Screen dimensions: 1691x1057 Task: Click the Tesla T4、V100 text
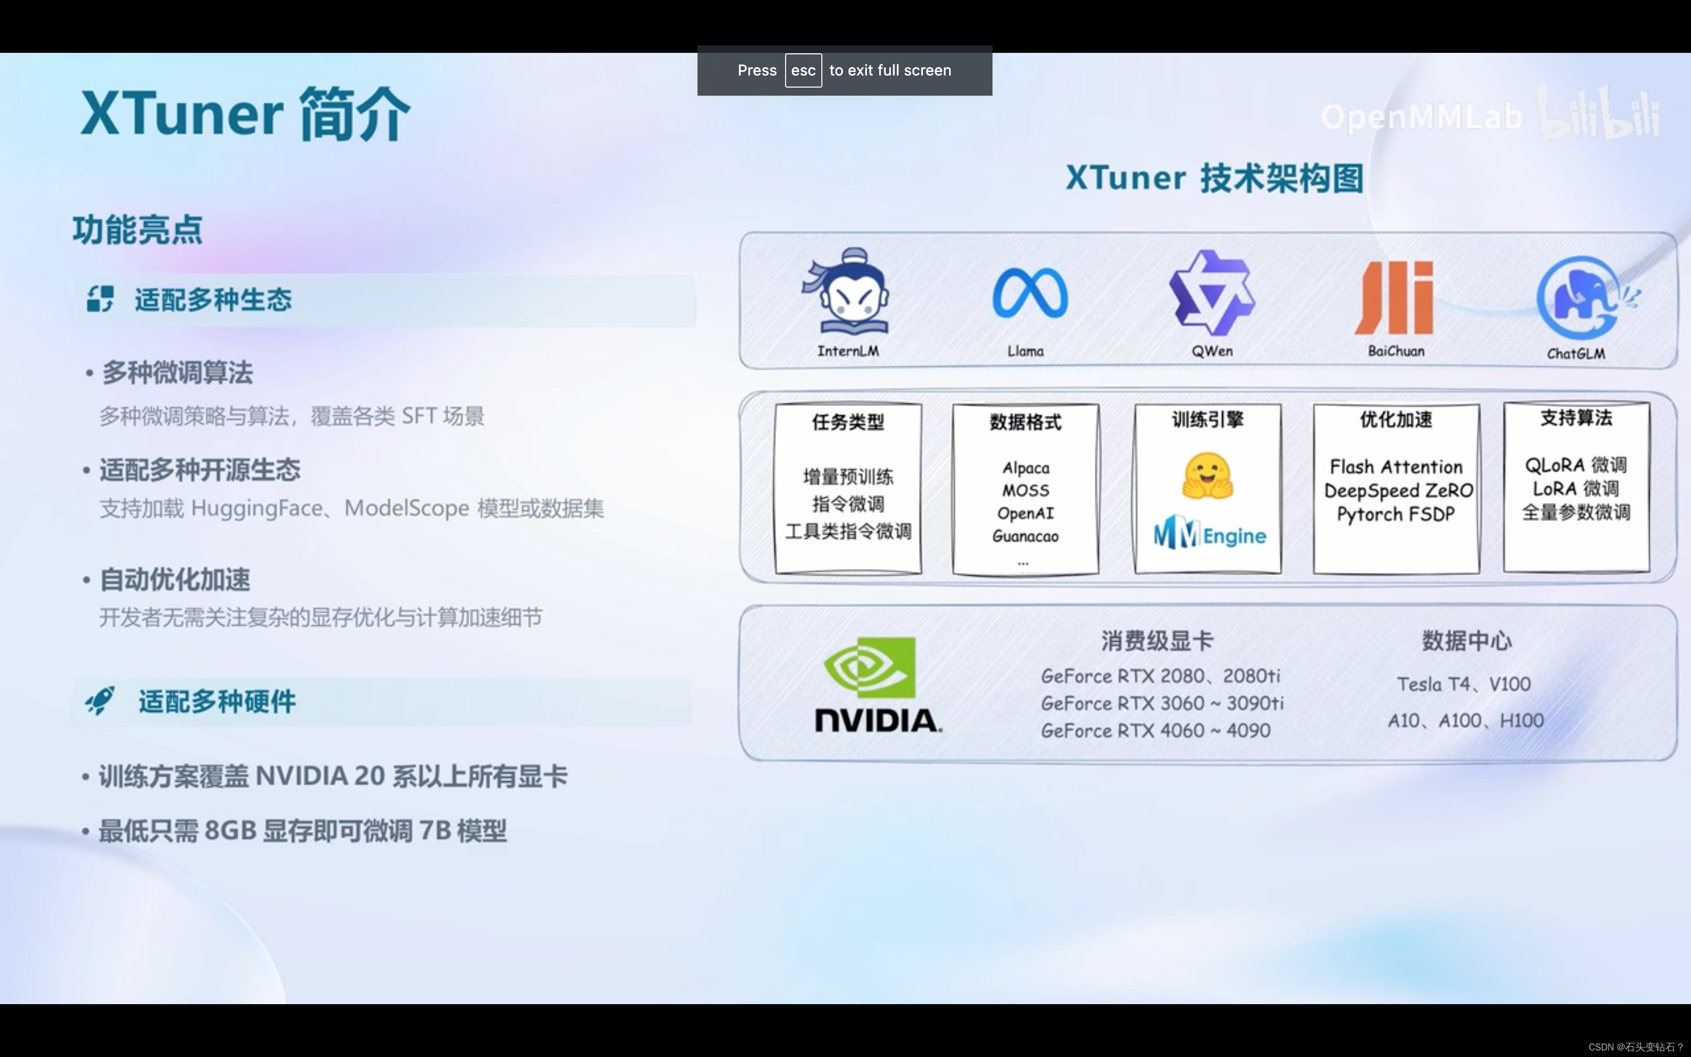point(1463,684)
